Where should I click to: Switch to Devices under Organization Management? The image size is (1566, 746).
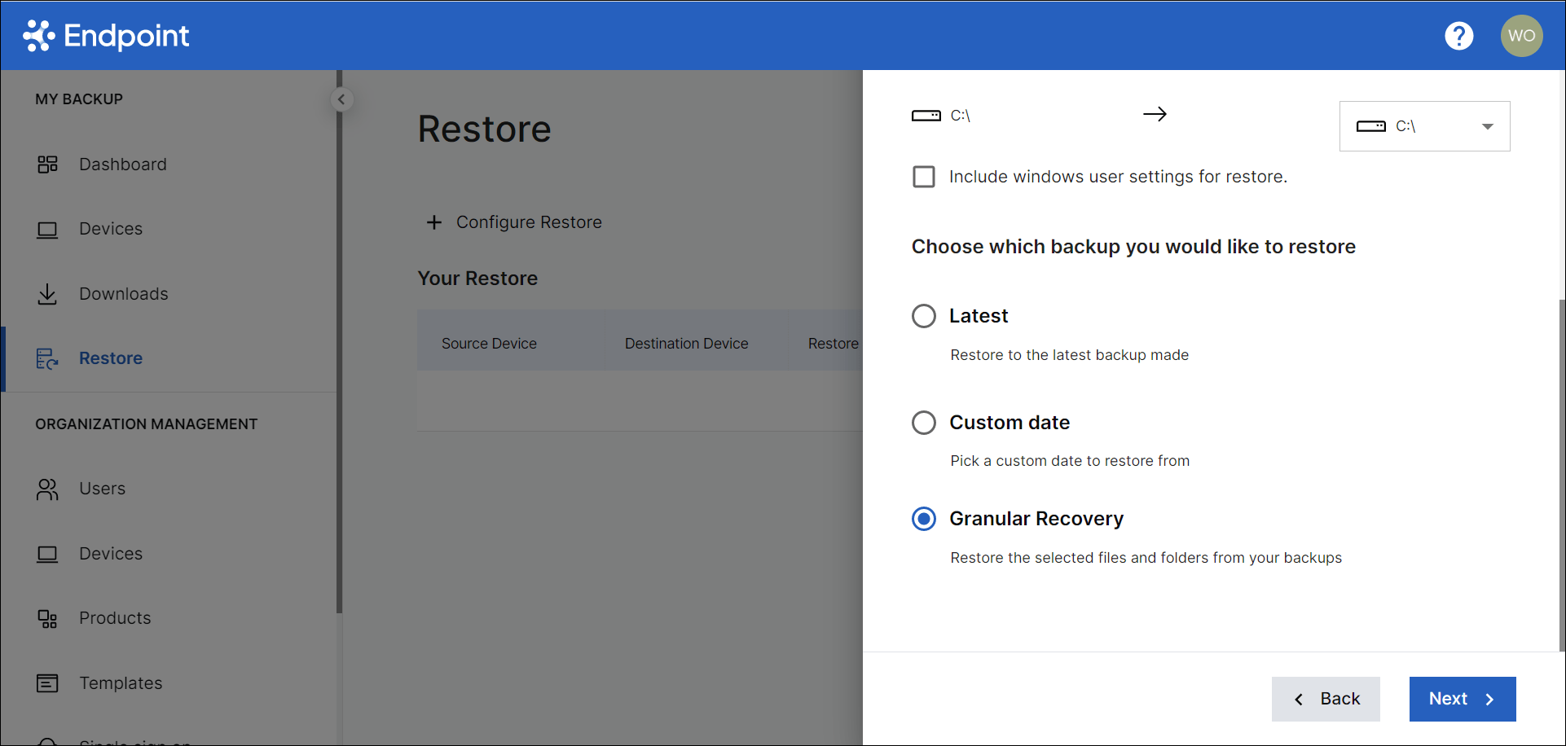tap(47, 554)
